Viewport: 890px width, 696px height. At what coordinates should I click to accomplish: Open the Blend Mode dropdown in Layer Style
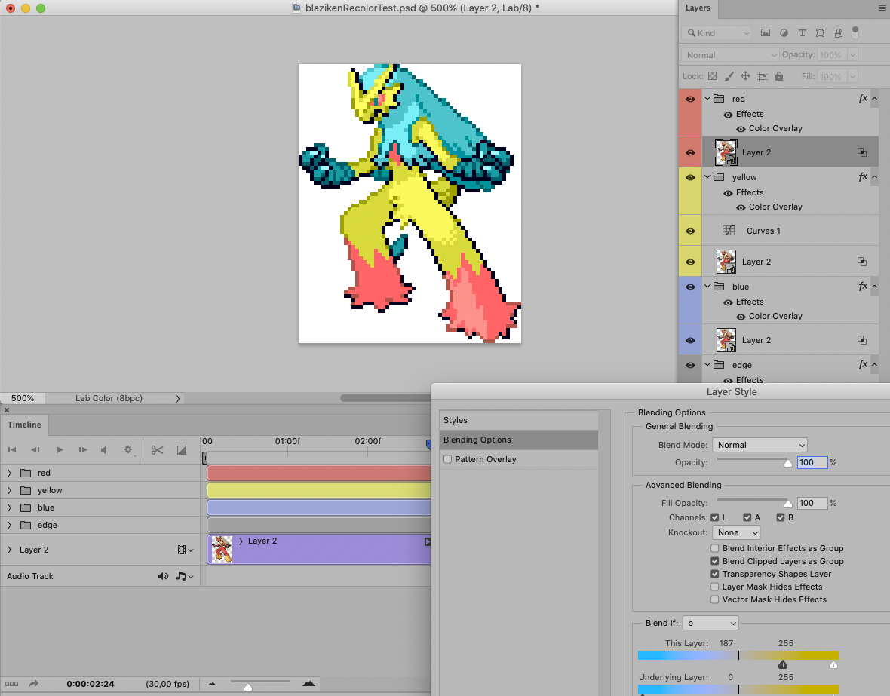tap(760, 445)
